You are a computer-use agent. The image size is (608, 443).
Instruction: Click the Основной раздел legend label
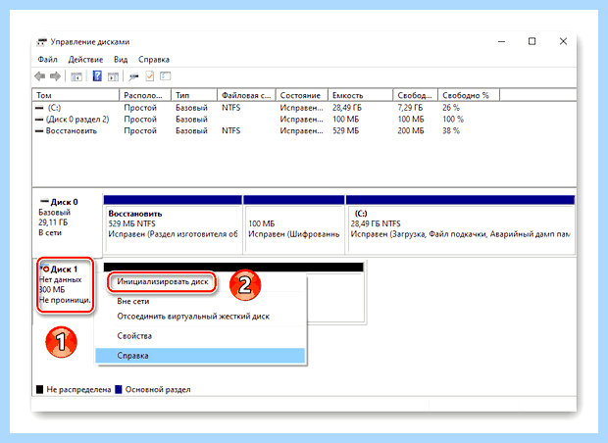click(x=158, y=389)
